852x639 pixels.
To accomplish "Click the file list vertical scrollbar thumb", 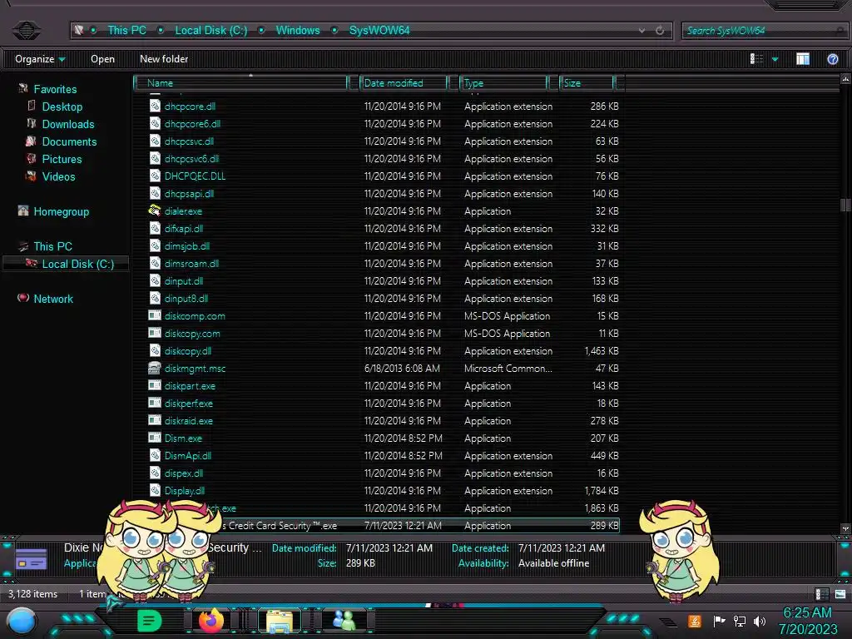I will pos(845,205).
